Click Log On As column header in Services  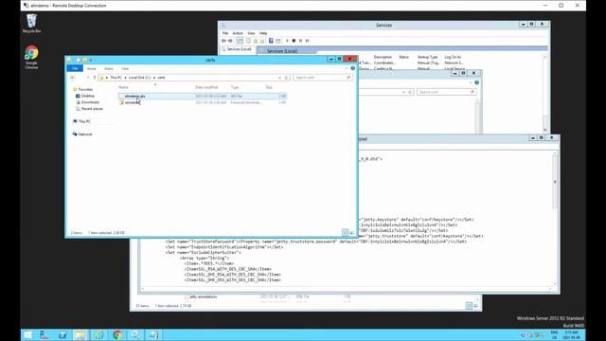(453, 57)
